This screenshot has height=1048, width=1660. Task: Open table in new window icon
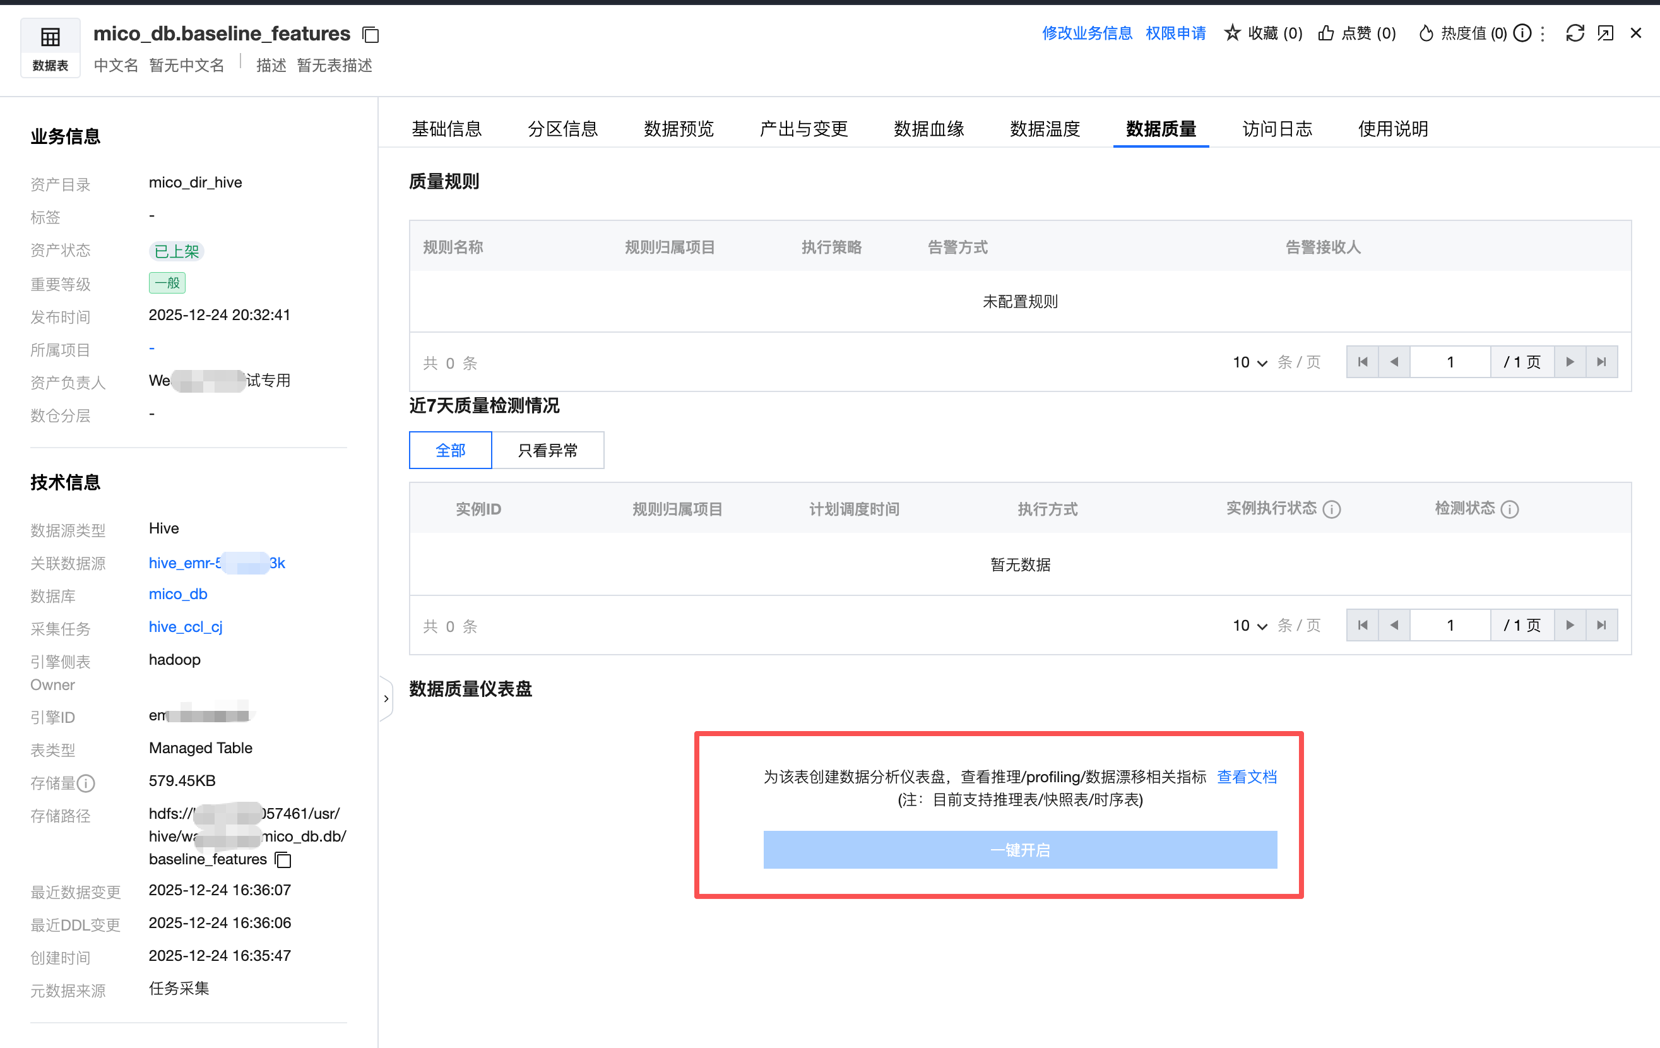coord(1606,33)
